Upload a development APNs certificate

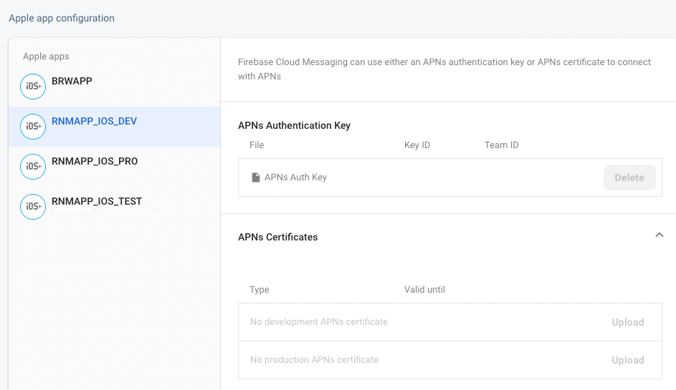(x=627, y=322)
